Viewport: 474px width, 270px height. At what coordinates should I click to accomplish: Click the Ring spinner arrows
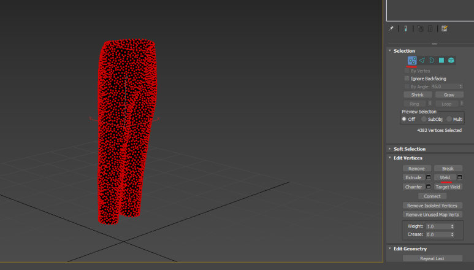click(430, 104)
